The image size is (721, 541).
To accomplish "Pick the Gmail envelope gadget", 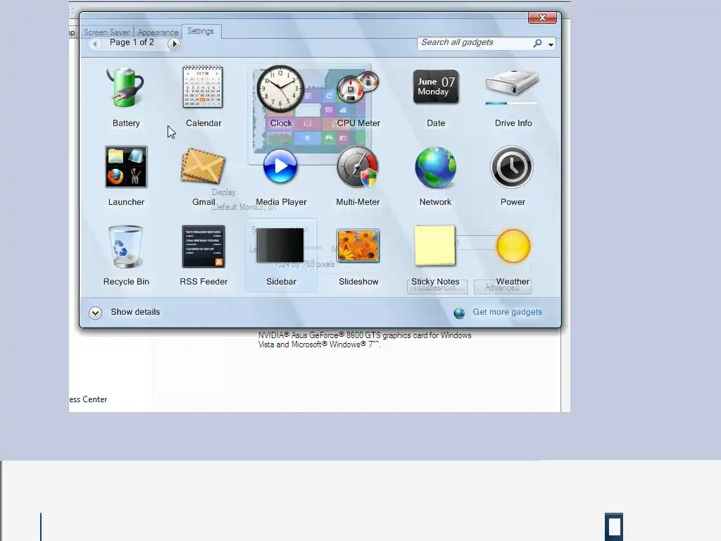I will coord(203,166).
